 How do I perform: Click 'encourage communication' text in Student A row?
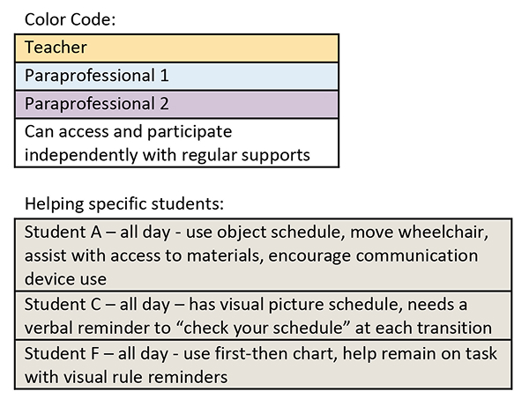pos(373,255)
